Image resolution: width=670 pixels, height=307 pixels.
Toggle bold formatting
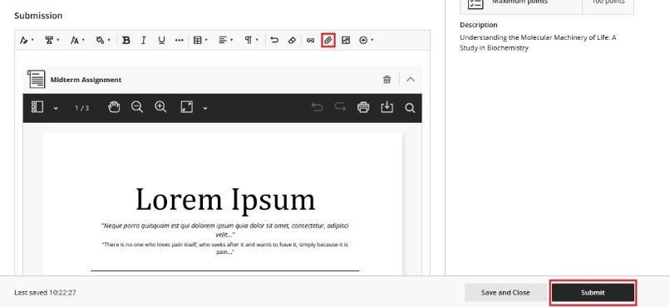click(x=126, y=41)
